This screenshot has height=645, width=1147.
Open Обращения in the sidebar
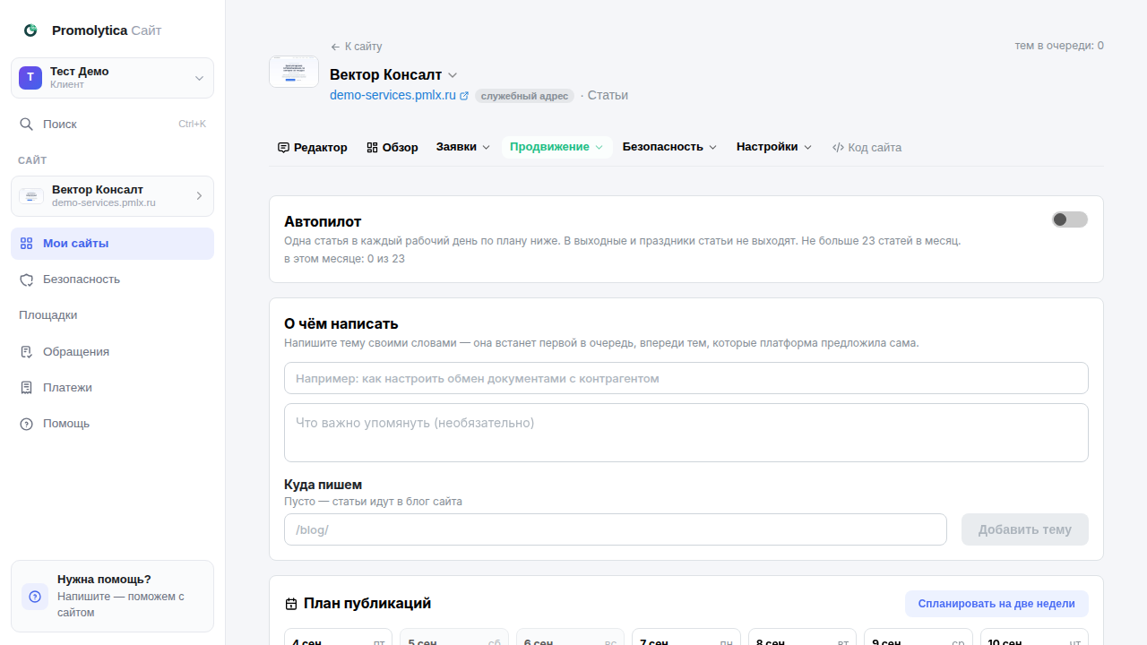112,352
